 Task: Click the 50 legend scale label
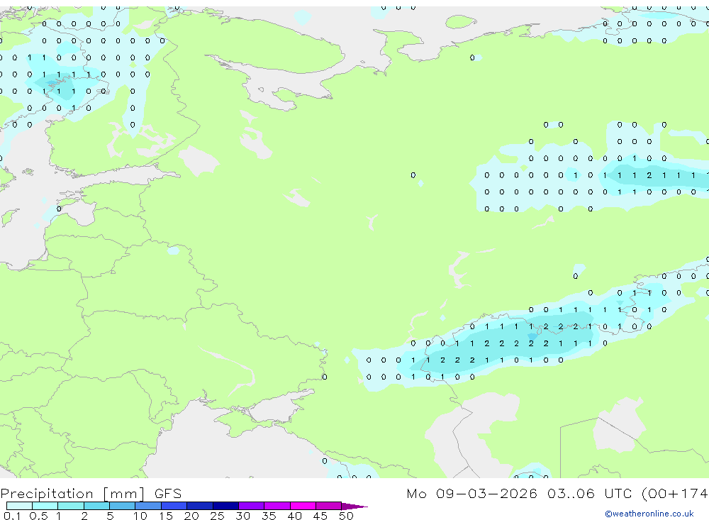pyautogui.click(x=346, y=516)
